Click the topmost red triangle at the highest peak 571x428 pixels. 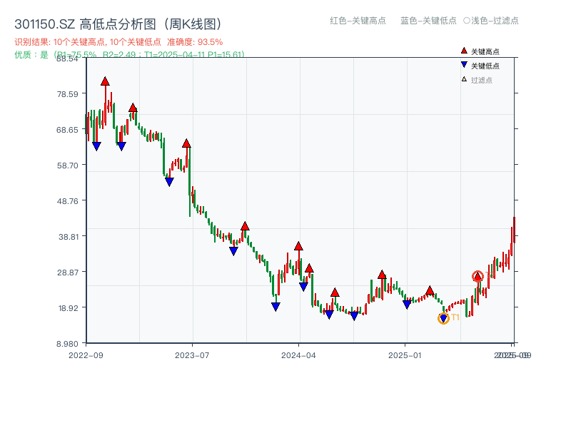tap(106, 82)
